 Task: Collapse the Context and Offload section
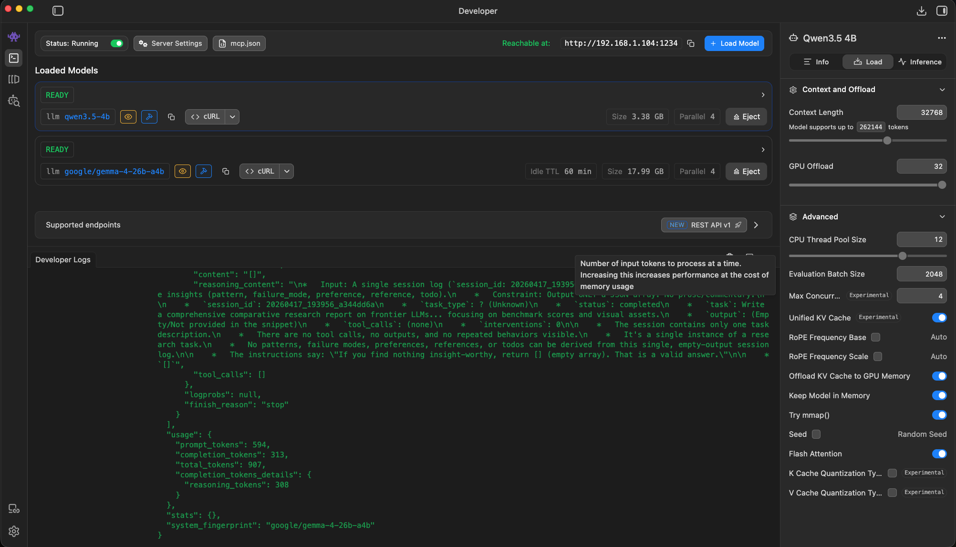click(942, 90)
